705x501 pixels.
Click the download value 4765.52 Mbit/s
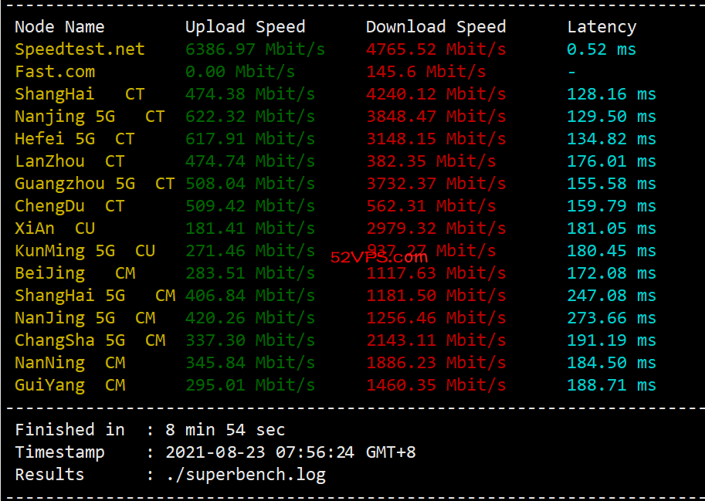(436, 49)
